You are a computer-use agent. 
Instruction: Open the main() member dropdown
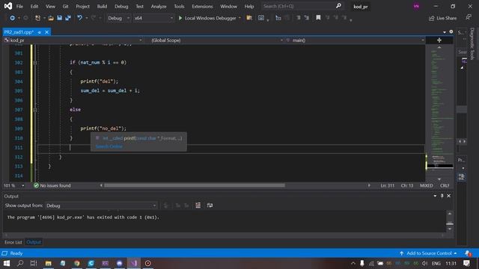tap(356, 40)
